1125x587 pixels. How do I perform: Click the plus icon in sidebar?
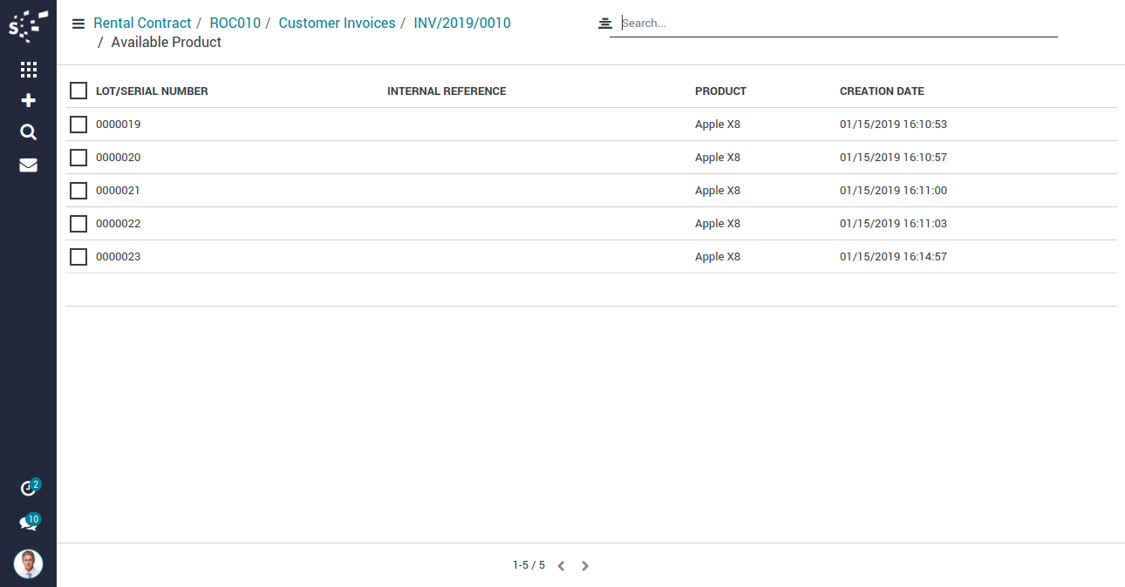pos(28,101)
